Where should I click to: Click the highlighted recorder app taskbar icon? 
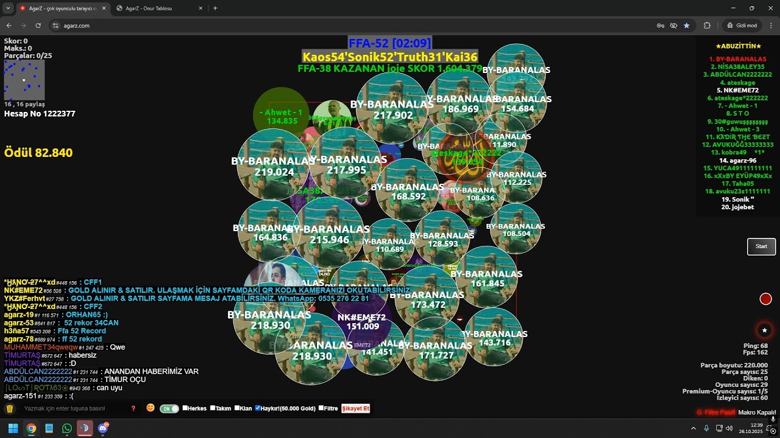coord(85,428)
